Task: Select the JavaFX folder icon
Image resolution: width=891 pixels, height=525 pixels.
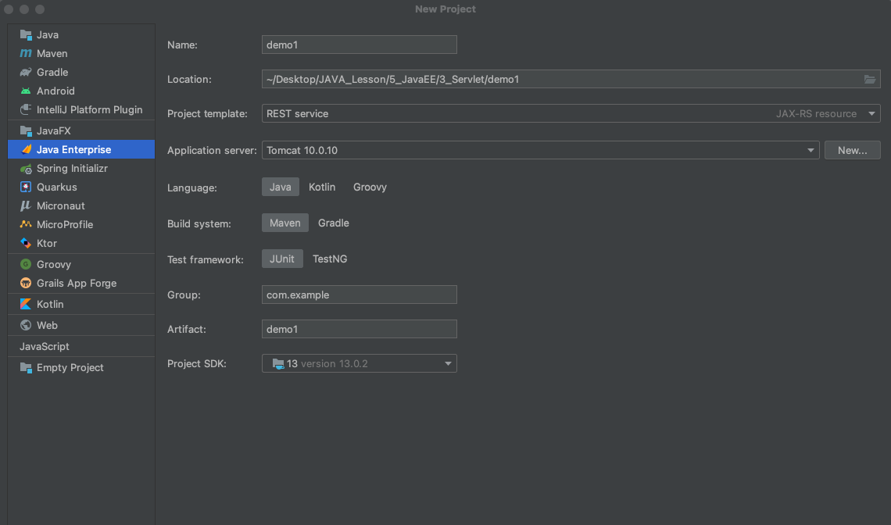Action: click(26, 130)
